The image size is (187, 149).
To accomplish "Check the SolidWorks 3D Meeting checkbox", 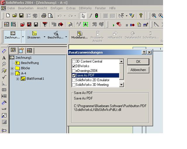I will click(74, 85).
